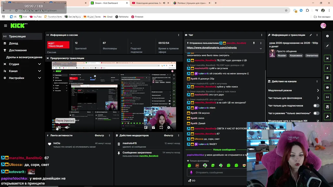This screenshot has height=187, width=333.
Task: Click the Просто общение category thumbnail
Action: coord(272,53)
